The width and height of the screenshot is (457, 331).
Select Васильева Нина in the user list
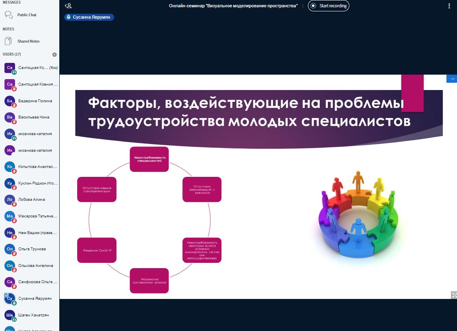[x=34, y=117]
